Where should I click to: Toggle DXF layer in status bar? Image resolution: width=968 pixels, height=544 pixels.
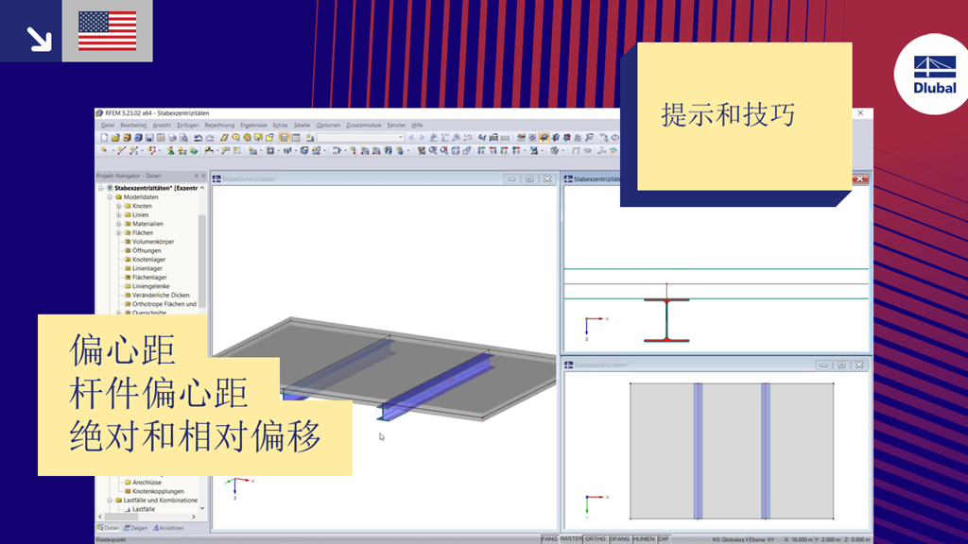pos(664,539)
